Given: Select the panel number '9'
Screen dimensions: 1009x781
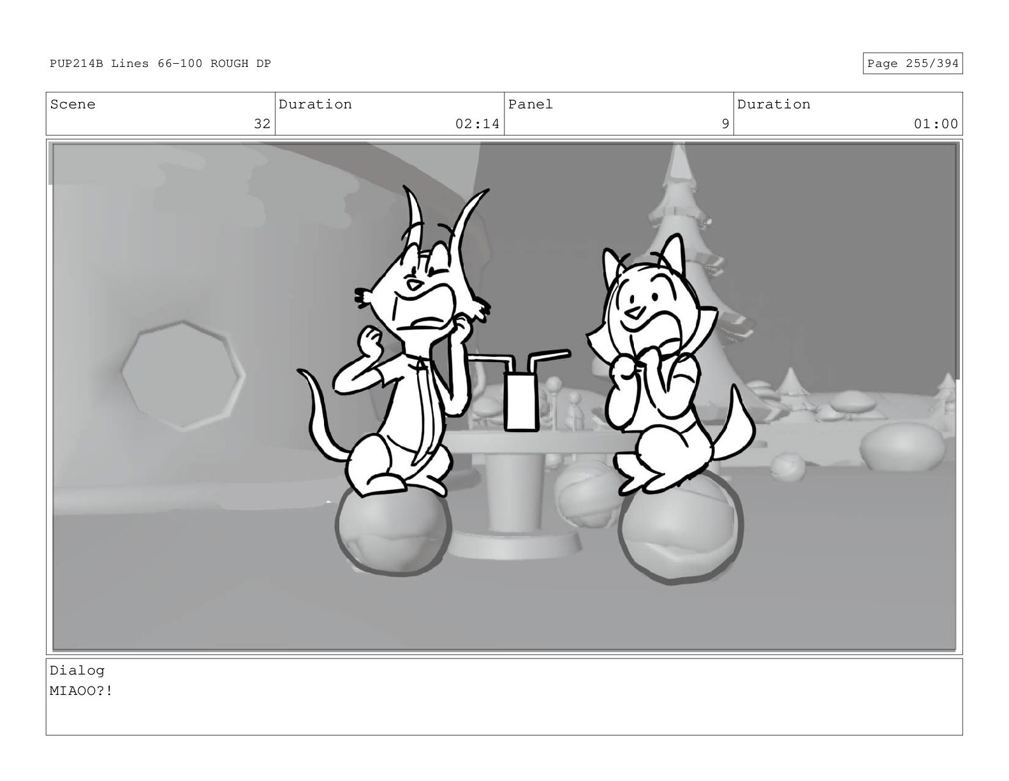Looking at the screenshot, I should [x=725, y=124].
